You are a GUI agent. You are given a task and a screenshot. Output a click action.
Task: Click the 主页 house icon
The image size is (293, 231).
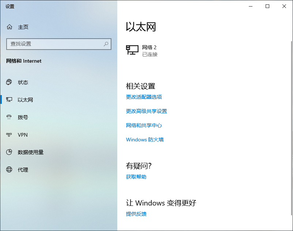coord(9,27)
